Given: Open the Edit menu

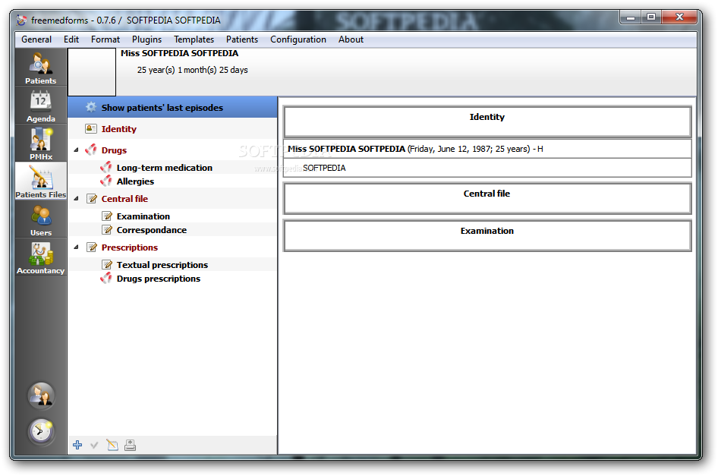Looking at the screenshot, I should (x=71, y=39).
